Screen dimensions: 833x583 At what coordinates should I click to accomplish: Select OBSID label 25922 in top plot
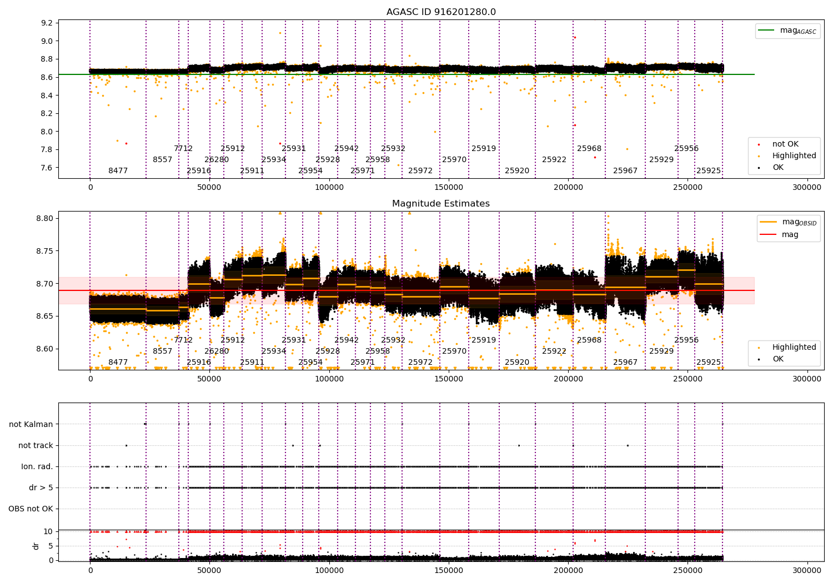click(x=554, y=159)
